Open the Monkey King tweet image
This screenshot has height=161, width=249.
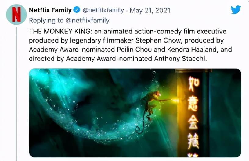(135, 113)
